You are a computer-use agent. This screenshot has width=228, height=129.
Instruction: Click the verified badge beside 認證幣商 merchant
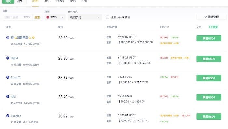click(33, 38)
